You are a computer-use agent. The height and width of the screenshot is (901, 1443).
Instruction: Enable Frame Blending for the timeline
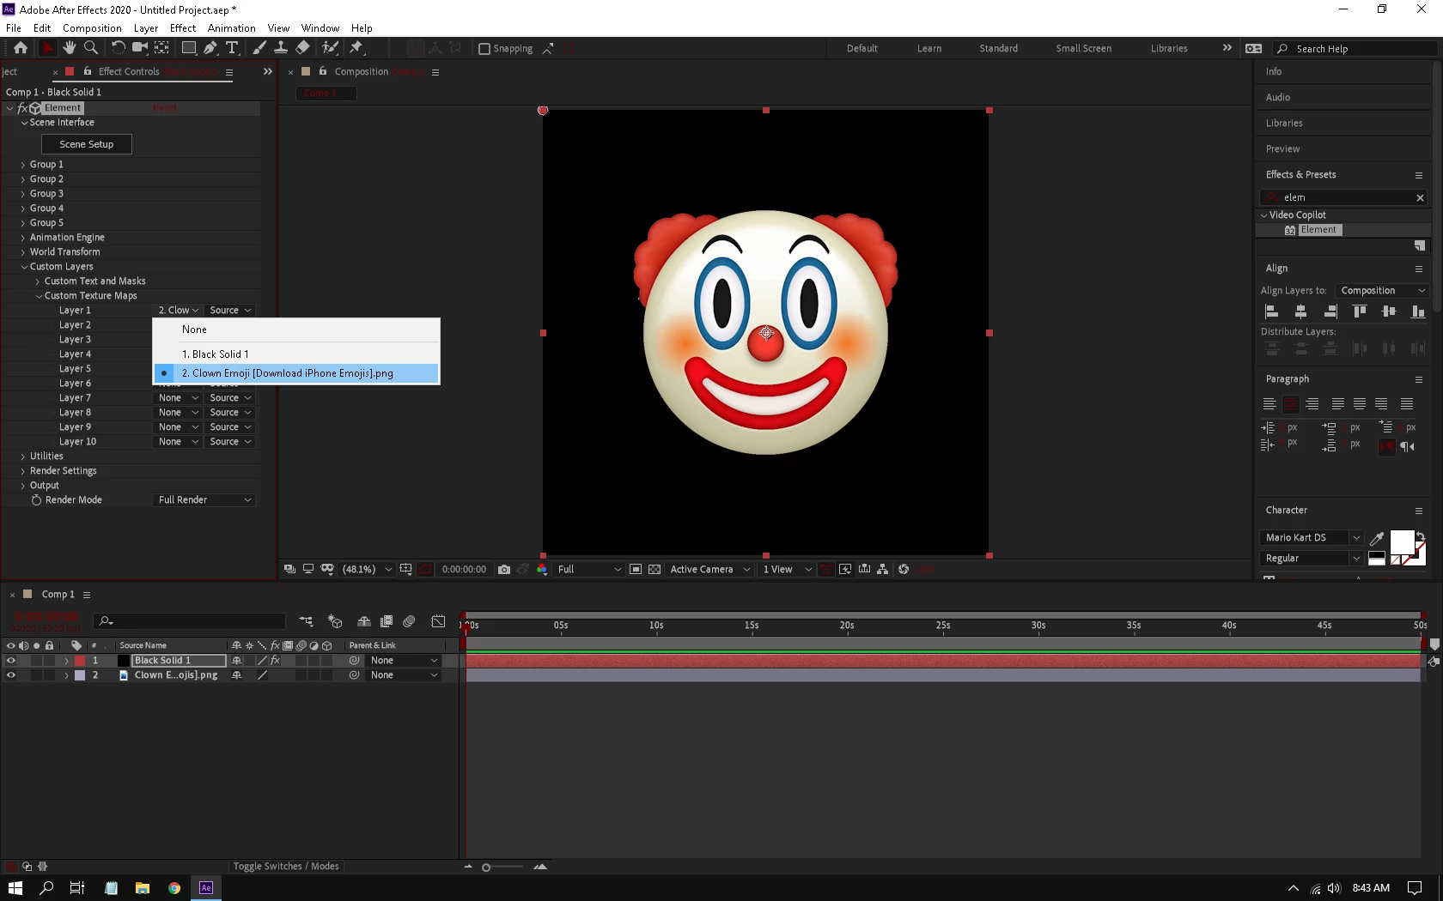[387, 621]
